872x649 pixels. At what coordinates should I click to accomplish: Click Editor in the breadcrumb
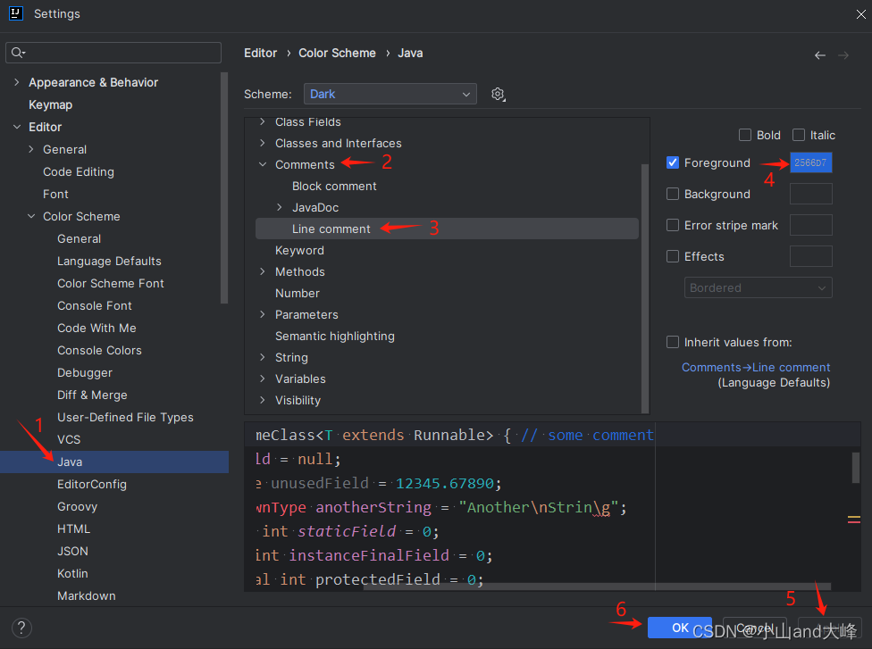coord(260,53)
